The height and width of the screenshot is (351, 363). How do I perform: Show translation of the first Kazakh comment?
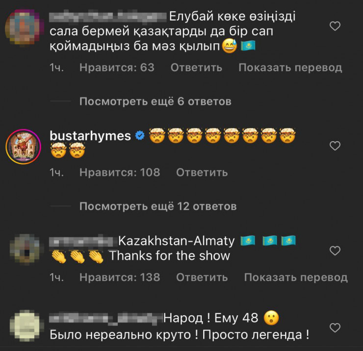click(290, 68)
